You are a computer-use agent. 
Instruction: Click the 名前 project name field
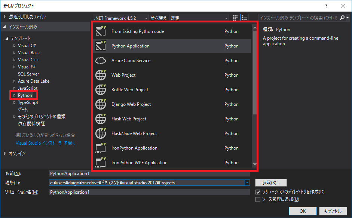click(x=149, y=174)
